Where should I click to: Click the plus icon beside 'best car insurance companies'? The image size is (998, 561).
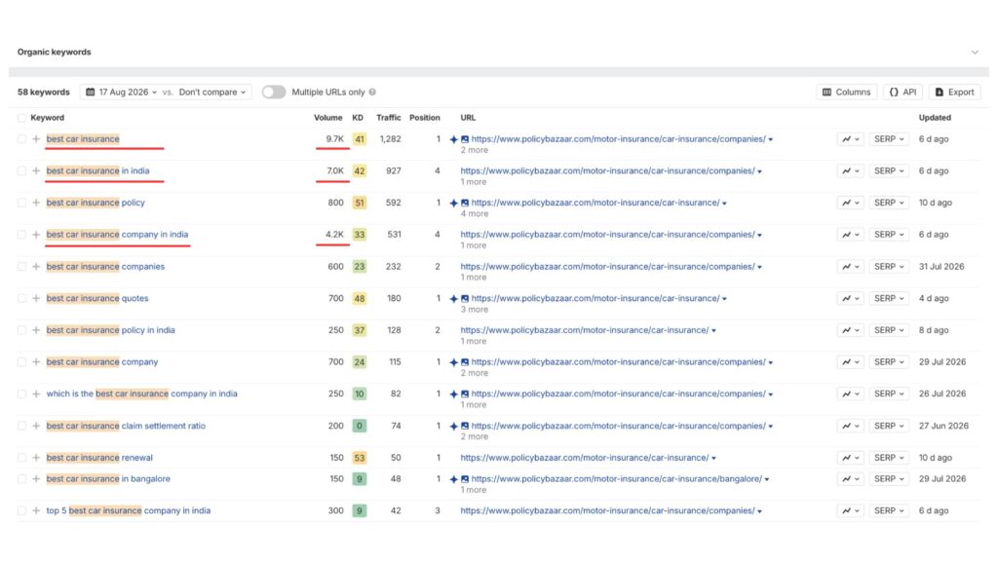[36, 267]
